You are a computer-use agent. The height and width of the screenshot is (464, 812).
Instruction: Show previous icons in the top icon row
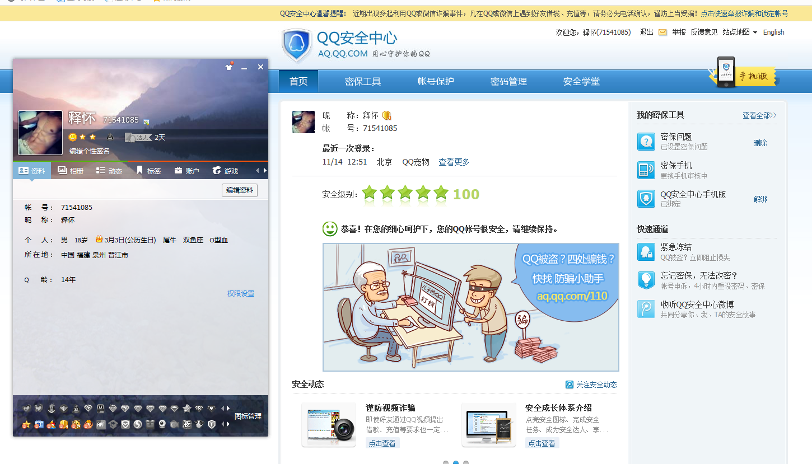click(x=222, y=409)
